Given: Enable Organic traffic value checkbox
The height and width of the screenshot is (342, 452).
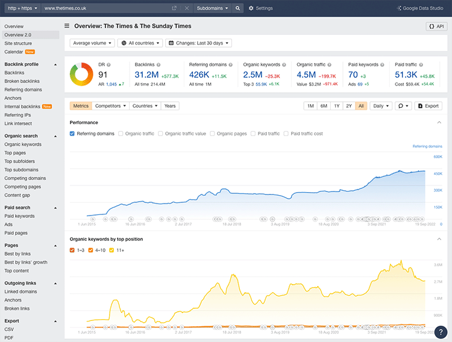Looking at the screenshot, I should pos(160,134).
